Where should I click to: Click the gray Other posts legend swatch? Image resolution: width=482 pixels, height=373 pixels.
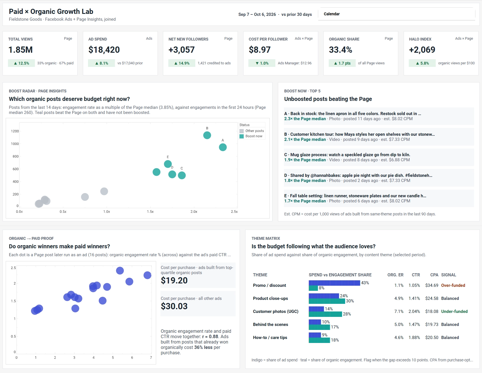coord(242,131)
